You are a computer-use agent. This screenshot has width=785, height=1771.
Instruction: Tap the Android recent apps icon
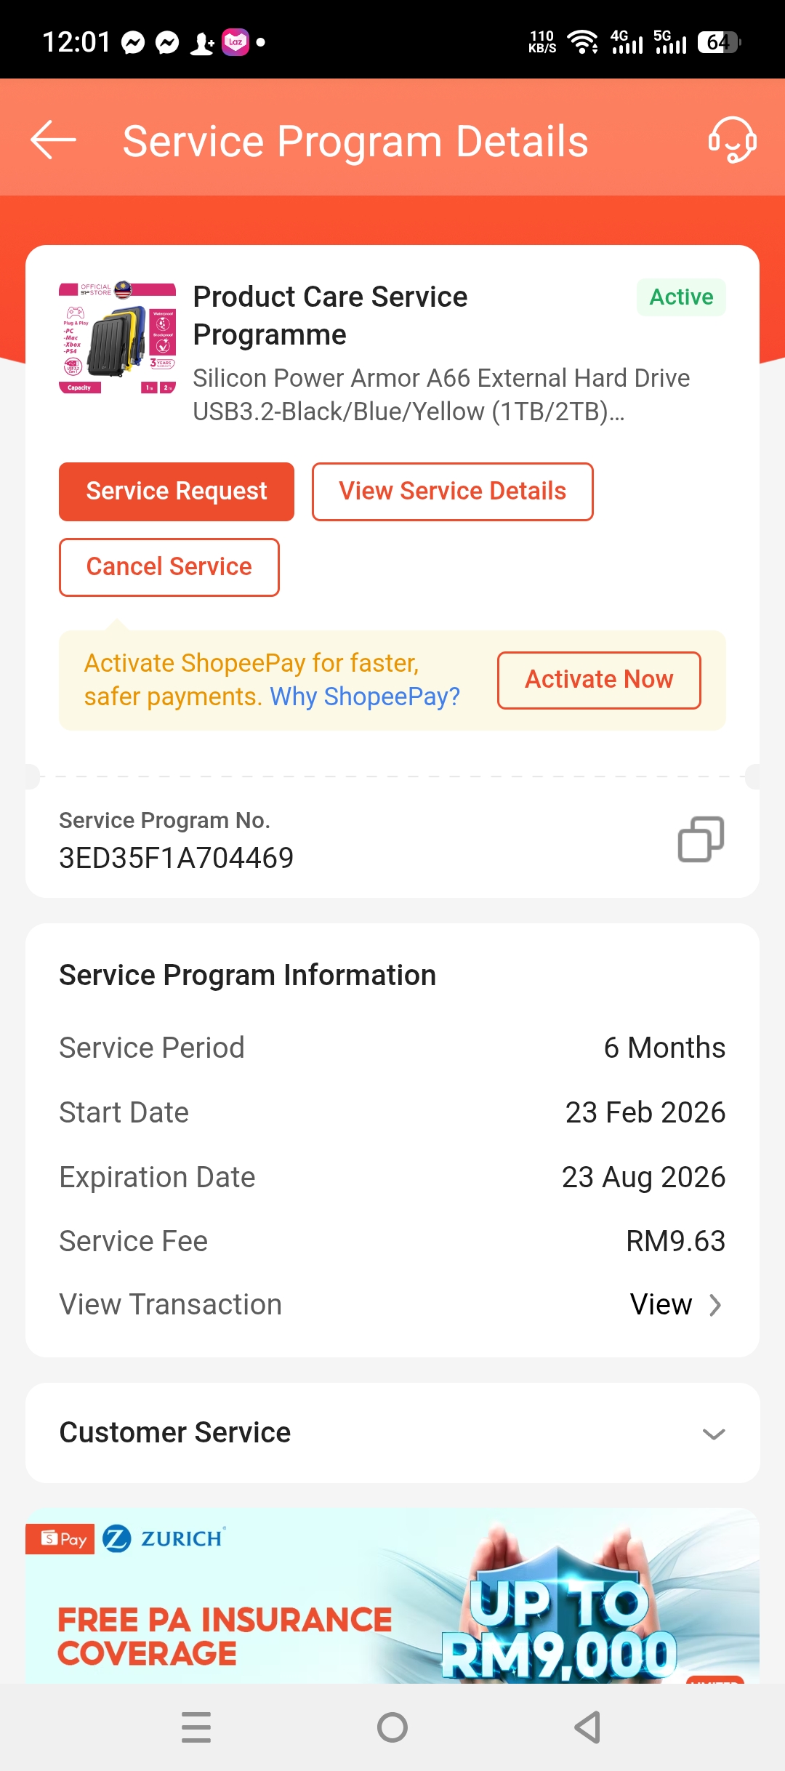196,1727
